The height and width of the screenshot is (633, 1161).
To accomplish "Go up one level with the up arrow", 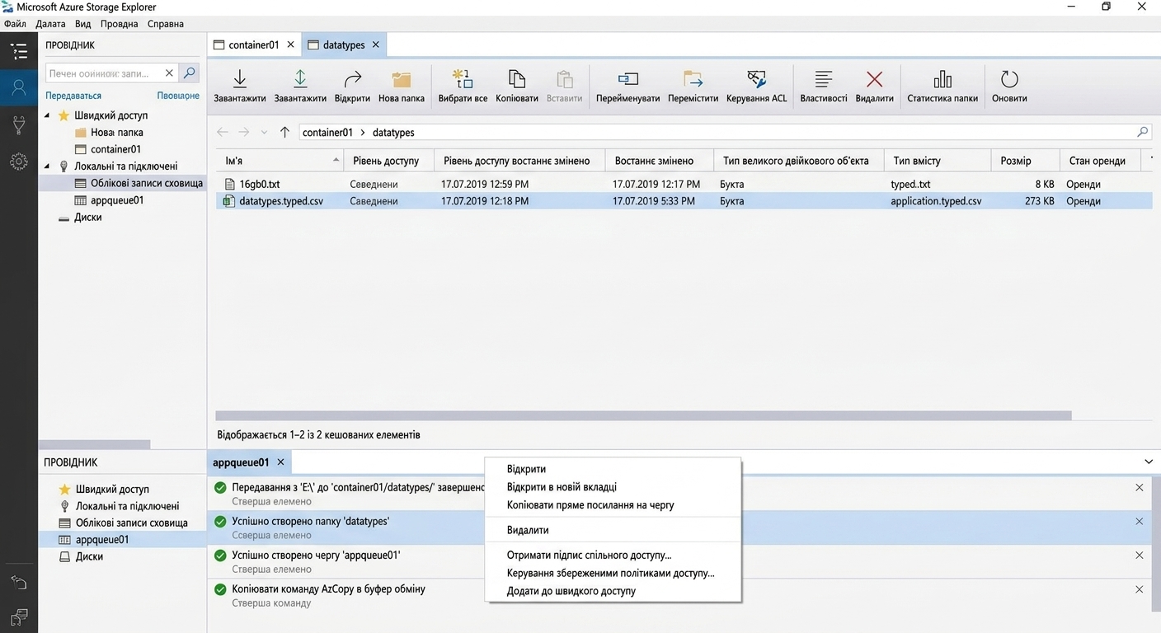I will (284, 132).
